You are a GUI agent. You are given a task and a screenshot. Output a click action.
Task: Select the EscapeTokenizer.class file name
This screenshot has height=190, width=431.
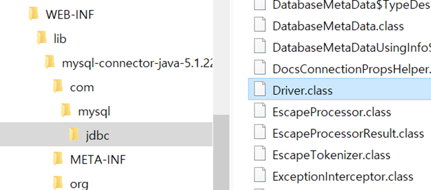tap(331, 155)
